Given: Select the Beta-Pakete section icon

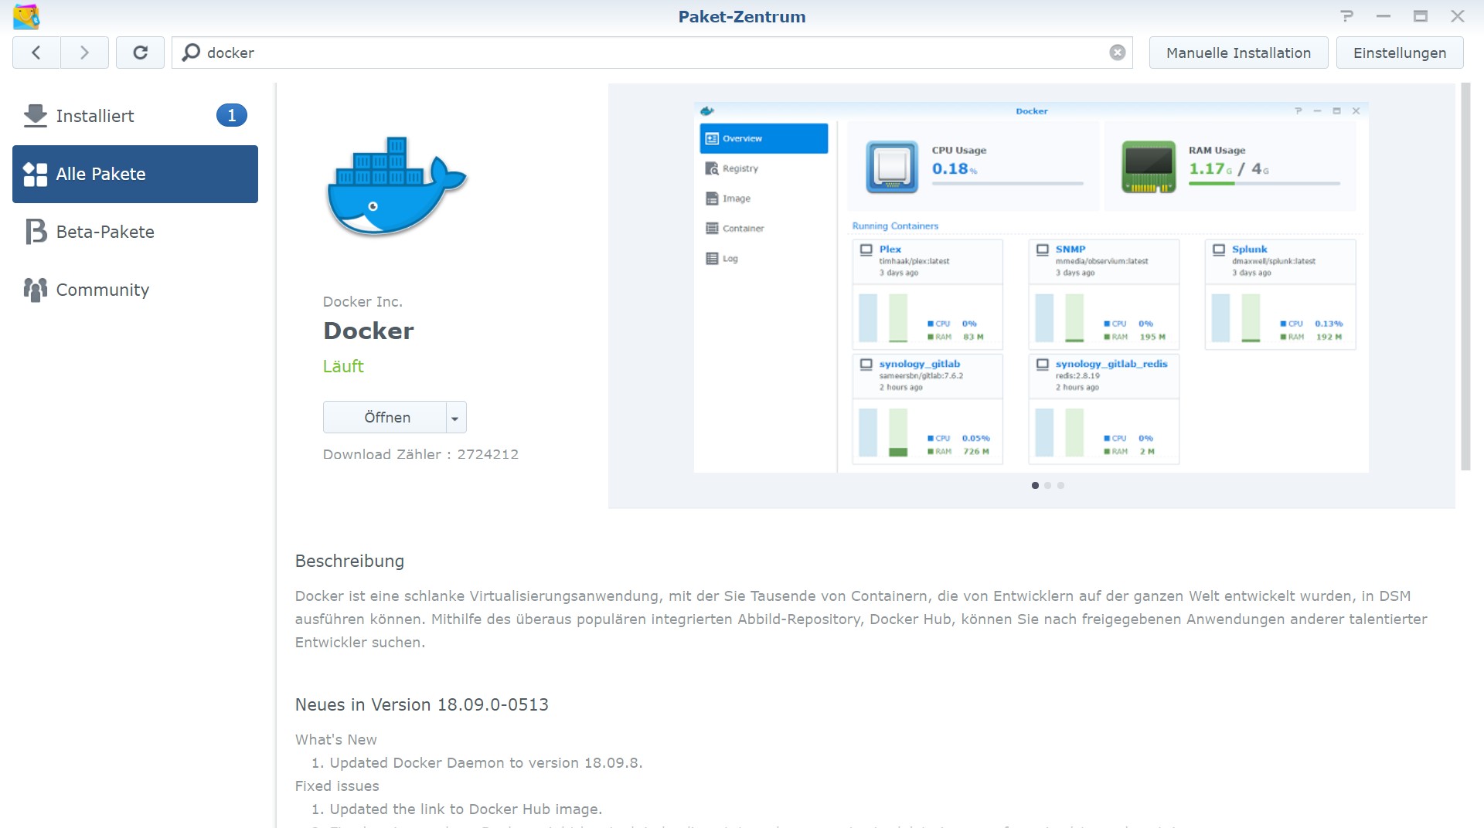Looking at the screenshot, I should (x=35, y=231).
